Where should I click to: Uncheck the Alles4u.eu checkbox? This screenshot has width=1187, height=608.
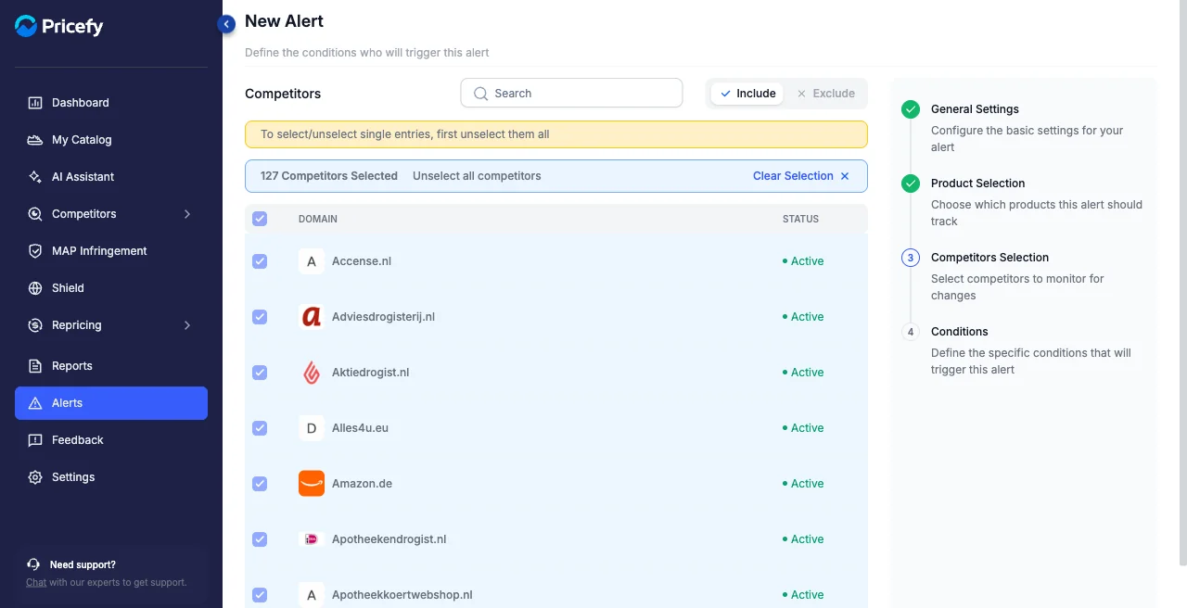coord(260,428)
